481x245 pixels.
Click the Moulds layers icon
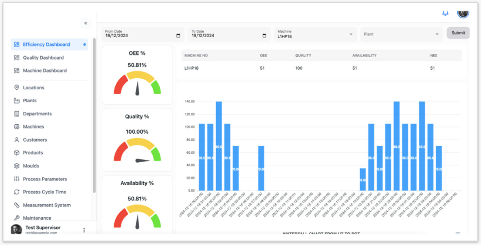17,166
